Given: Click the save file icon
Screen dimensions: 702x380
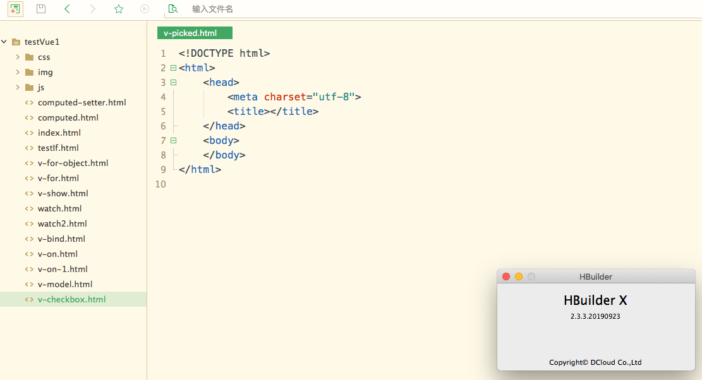Looking at the screenshot, I should pos(41,9).
